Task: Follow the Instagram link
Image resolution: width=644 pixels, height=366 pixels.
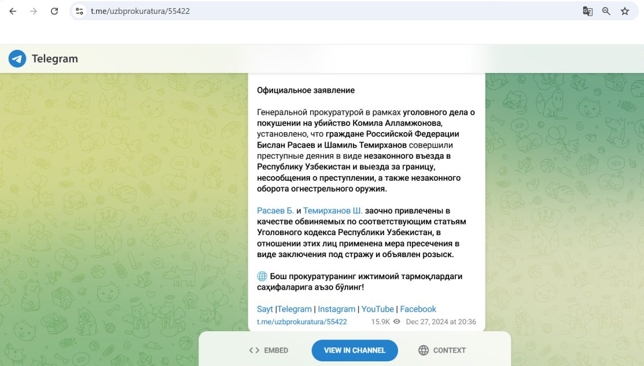Action: tap(336, 309)
